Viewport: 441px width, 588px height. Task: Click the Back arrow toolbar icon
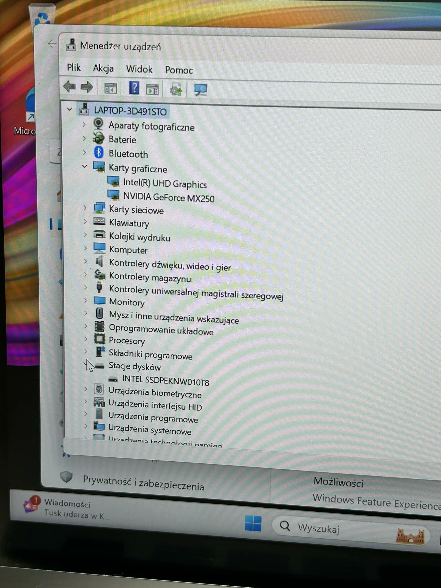(x=69, y=86)
